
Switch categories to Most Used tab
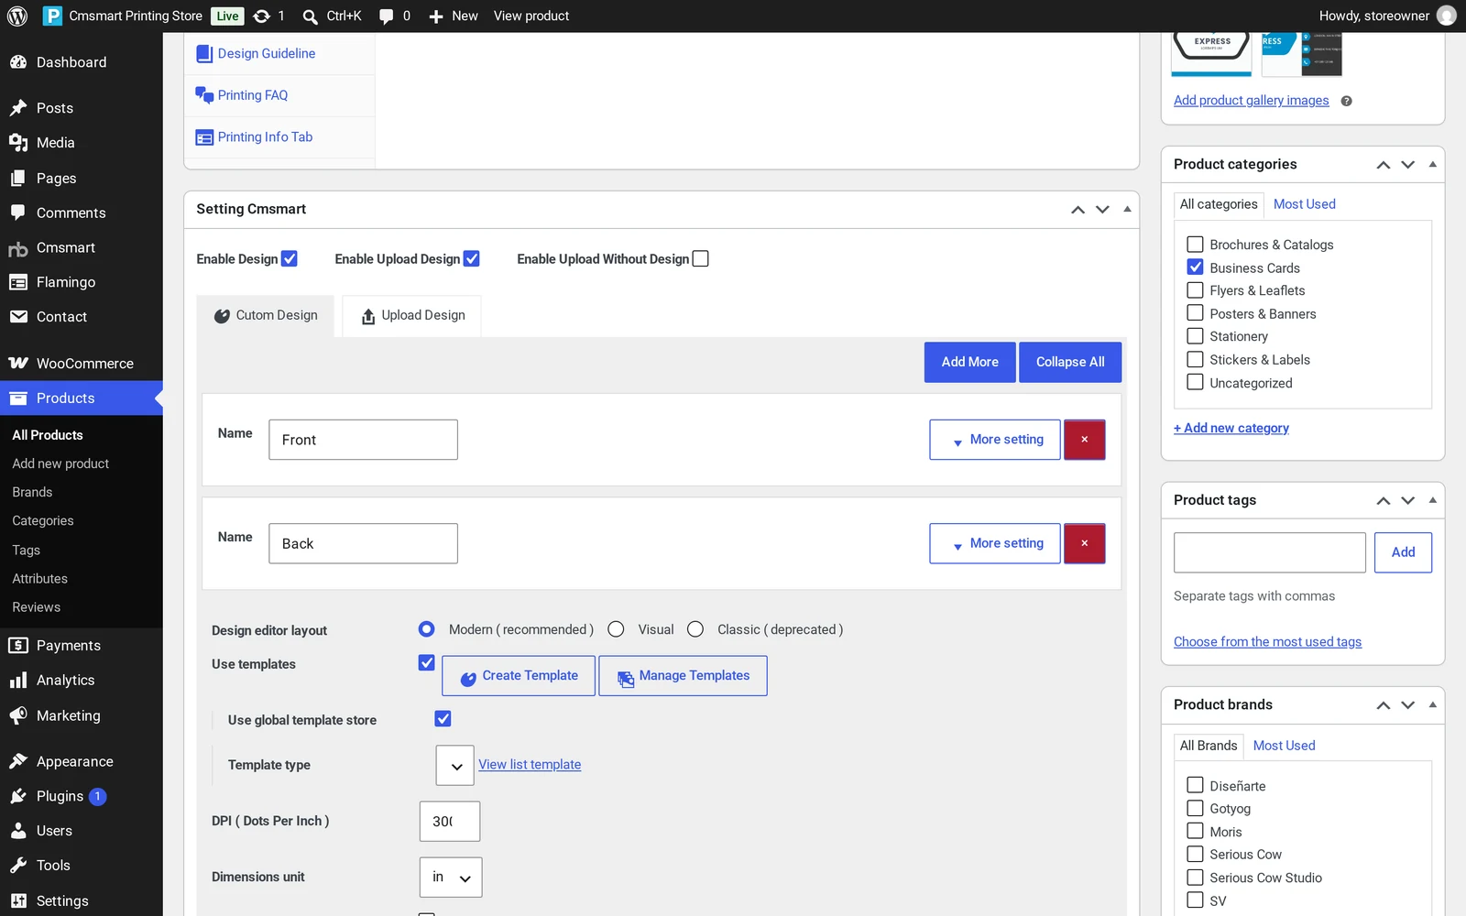coord(1304,204)
